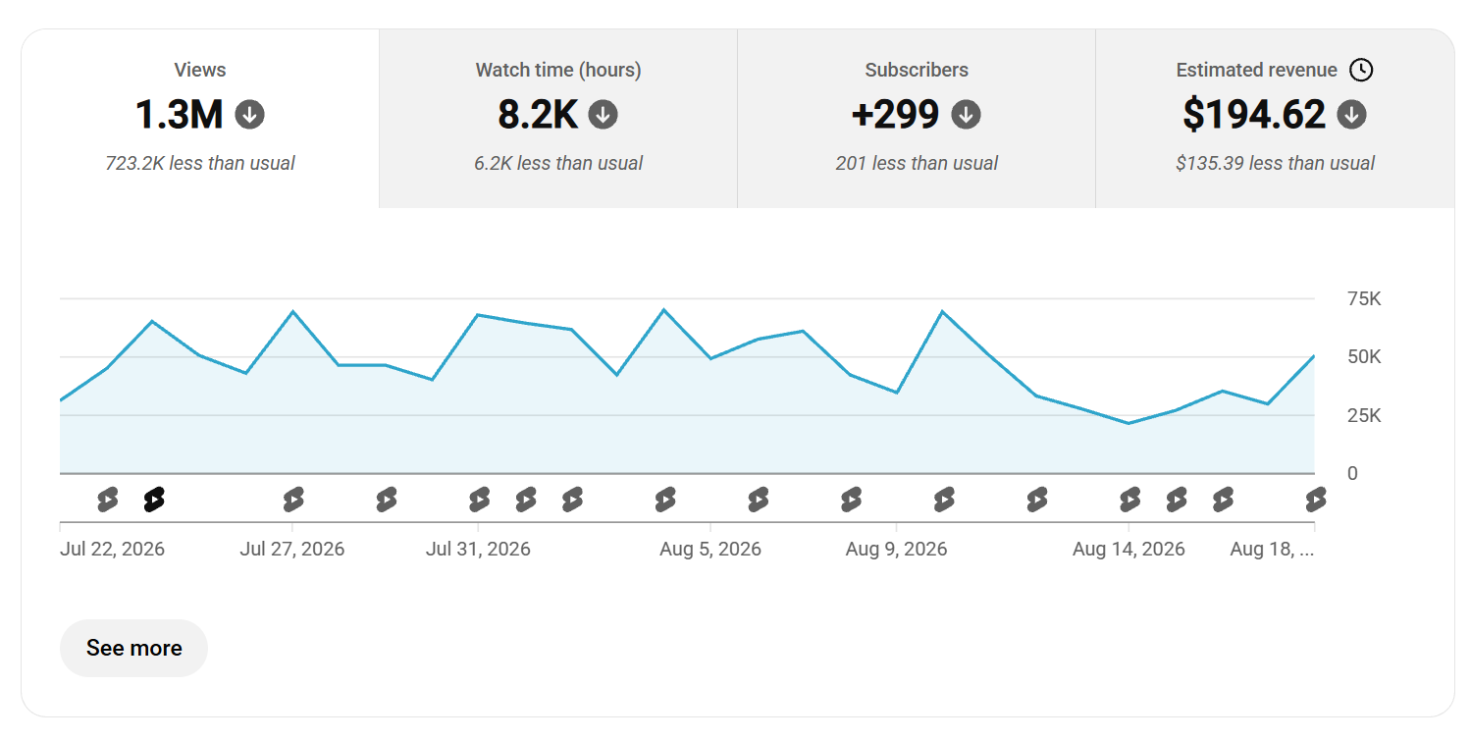The image size is (1470, 740).
Task: Click the Shorts marker above Jul 31, 2026
Action: tap(479, 500)
